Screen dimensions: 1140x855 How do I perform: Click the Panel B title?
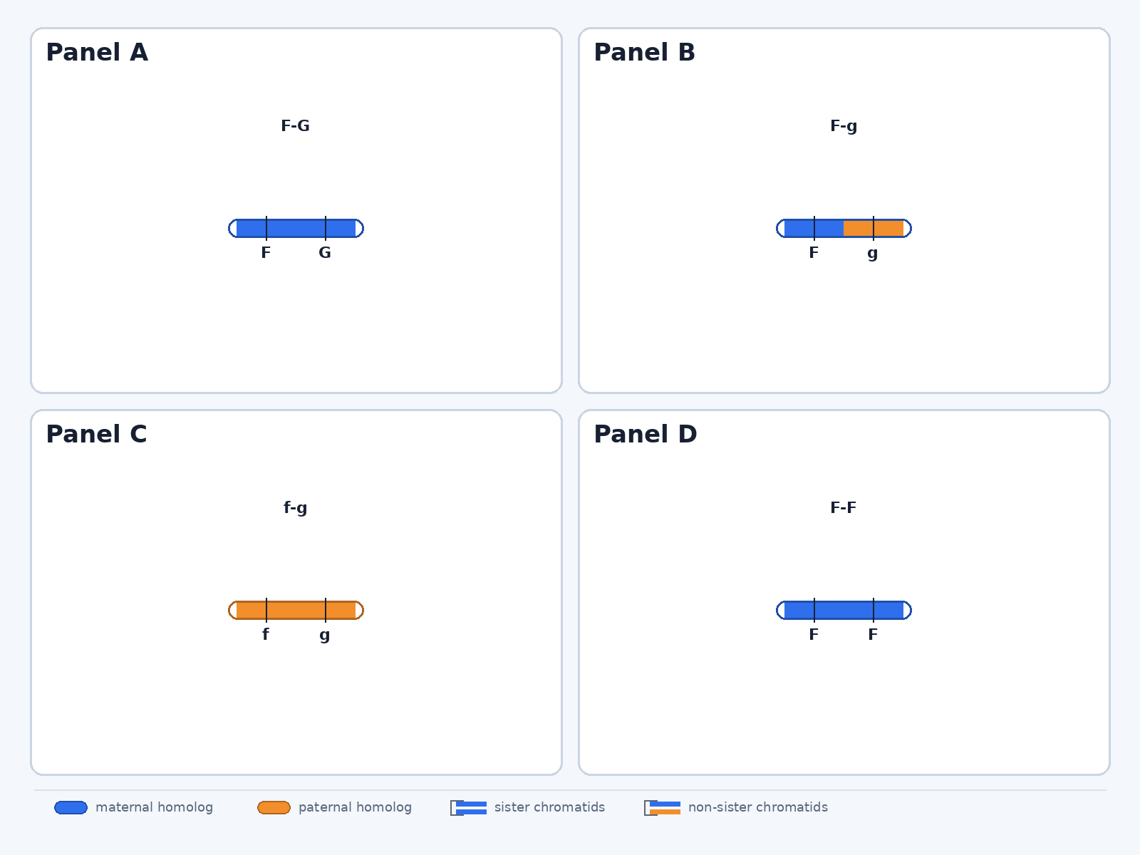click(x=645, y=52)
